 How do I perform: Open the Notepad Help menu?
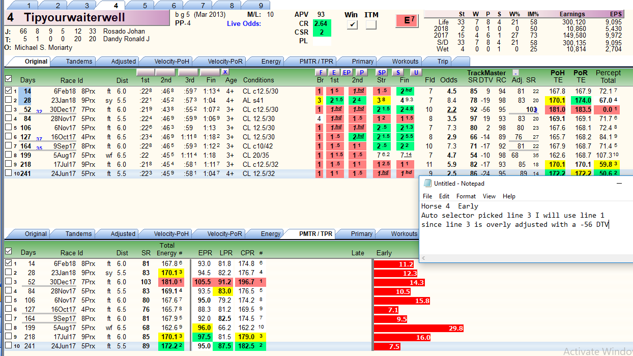click(x=509, y=196)
